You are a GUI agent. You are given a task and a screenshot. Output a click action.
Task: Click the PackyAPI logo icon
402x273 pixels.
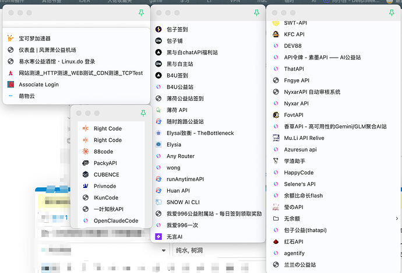[86, 163]
